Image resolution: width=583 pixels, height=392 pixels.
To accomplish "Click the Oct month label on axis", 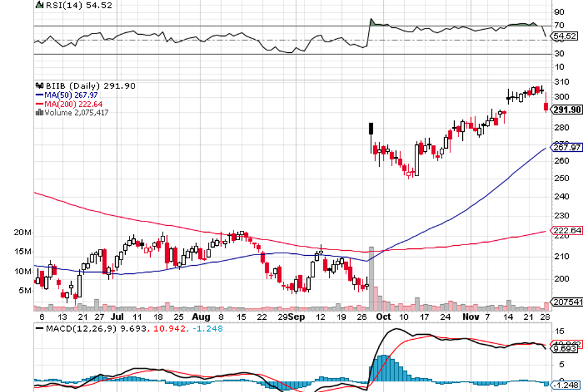I will [384, 316].
